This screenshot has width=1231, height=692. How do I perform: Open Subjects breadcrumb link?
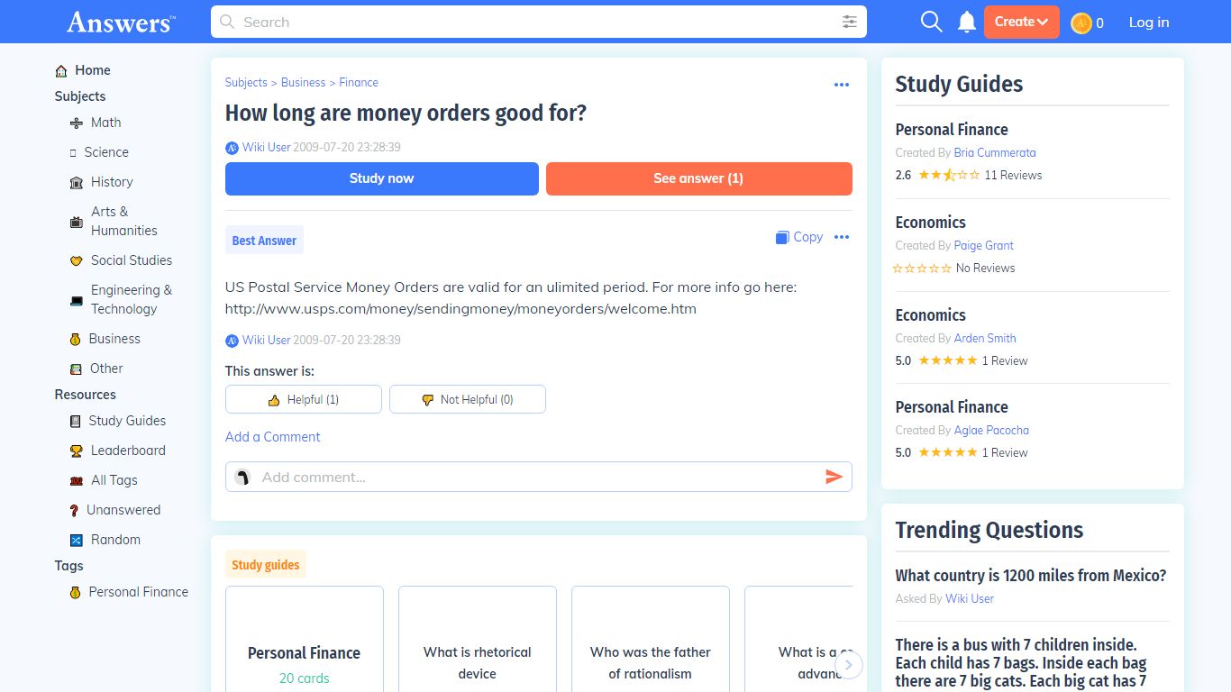(246, 82)
